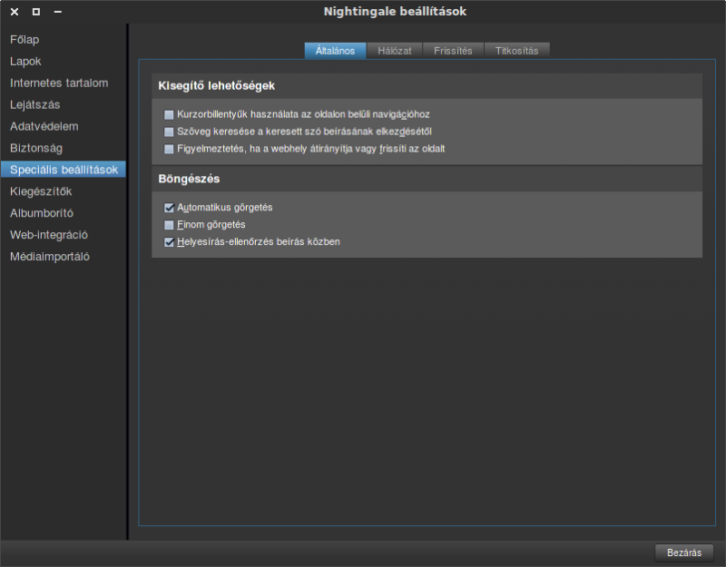Uncheck Automatikus görgetés
Screen dimensions: 726x567
pos(169,208)
